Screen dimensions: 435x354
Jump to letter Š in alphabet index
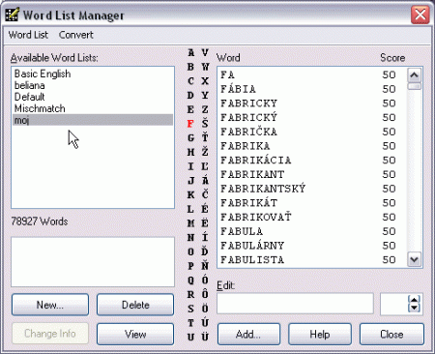205,123
